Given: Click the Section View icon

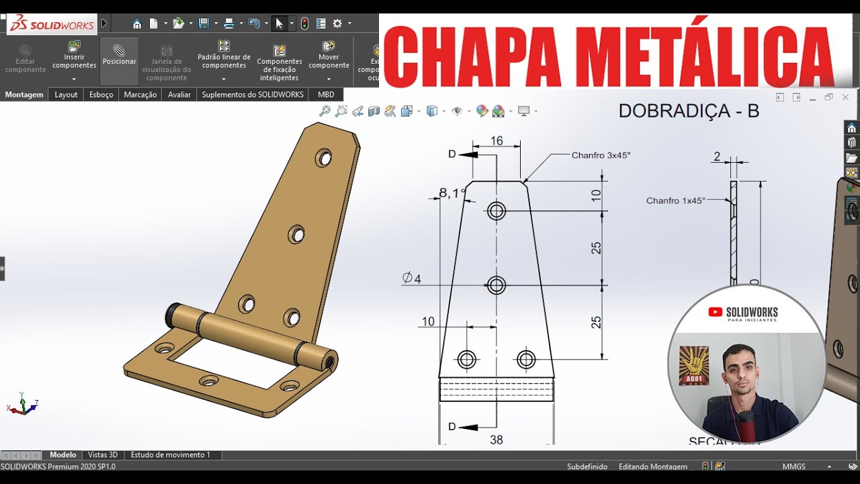Looking at the screenshot, I should point(374,111).
